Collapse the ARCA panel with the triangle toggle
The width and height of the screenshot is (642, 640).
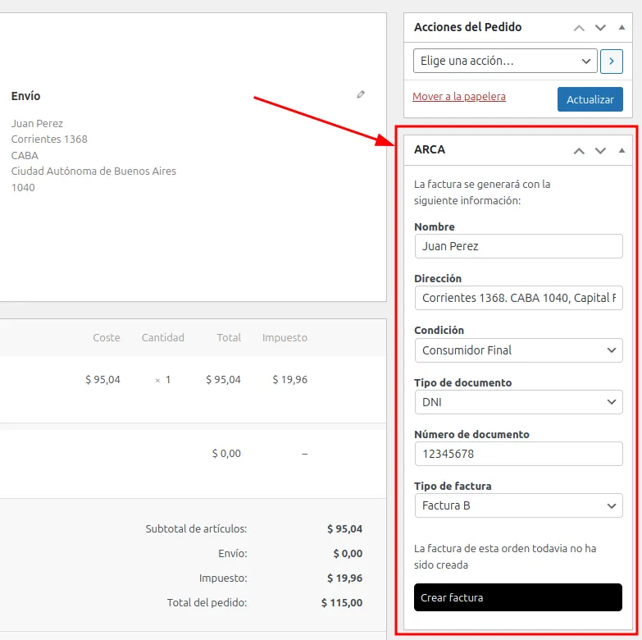[622, 151]
